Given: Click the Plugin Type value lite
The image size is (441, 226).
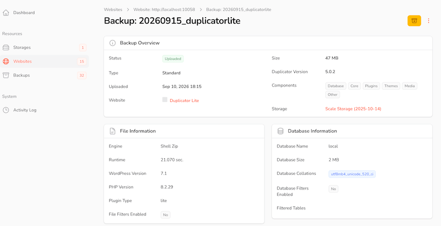Looking at the screenshot, I should (164, 200).
